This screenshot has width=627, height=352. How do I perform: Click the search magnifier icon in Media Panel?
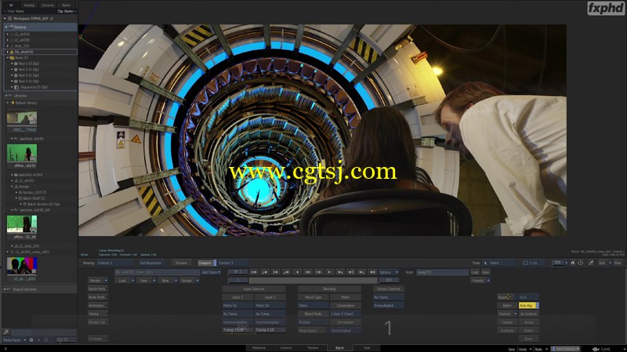[x=6, y=332]
